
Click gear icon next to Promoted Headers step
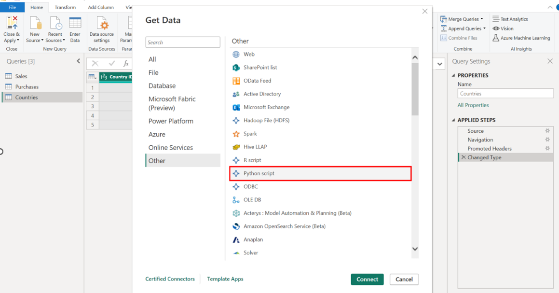tap(547, 149)
